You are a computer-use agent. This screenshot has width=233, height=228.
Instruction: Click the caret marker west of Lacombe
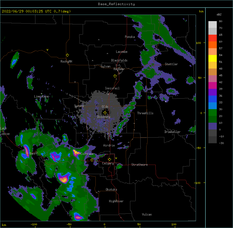coord(107,53)
